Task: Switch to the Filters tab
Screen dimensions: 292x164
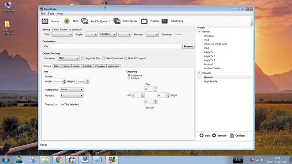Action: tap(57, 66)
